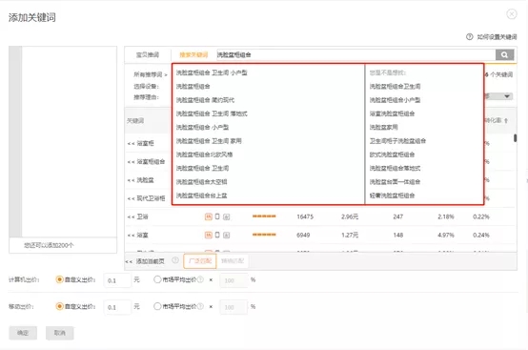Select suggestion 洗脸盆柜组合 简约现代

tap(206, 100)
